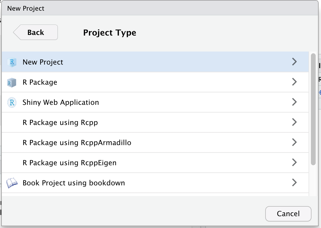Select R Package using RcppArmadillo label
The image size is (321, 228).
coord(77,143)
